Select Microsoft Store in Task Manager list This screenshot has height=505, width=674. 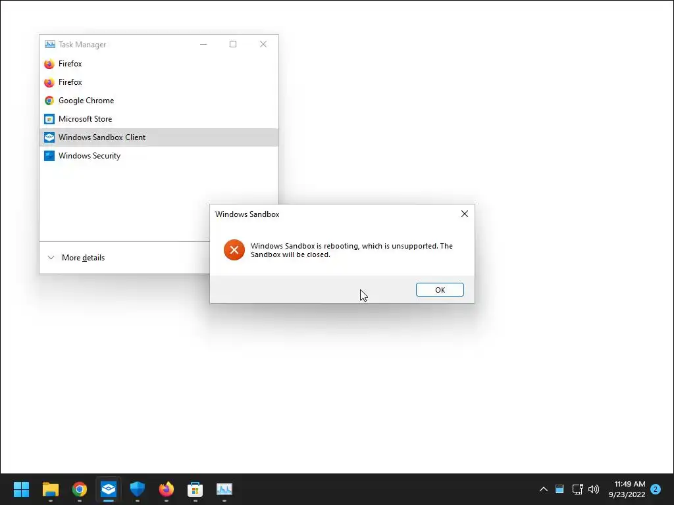[159, 119]
